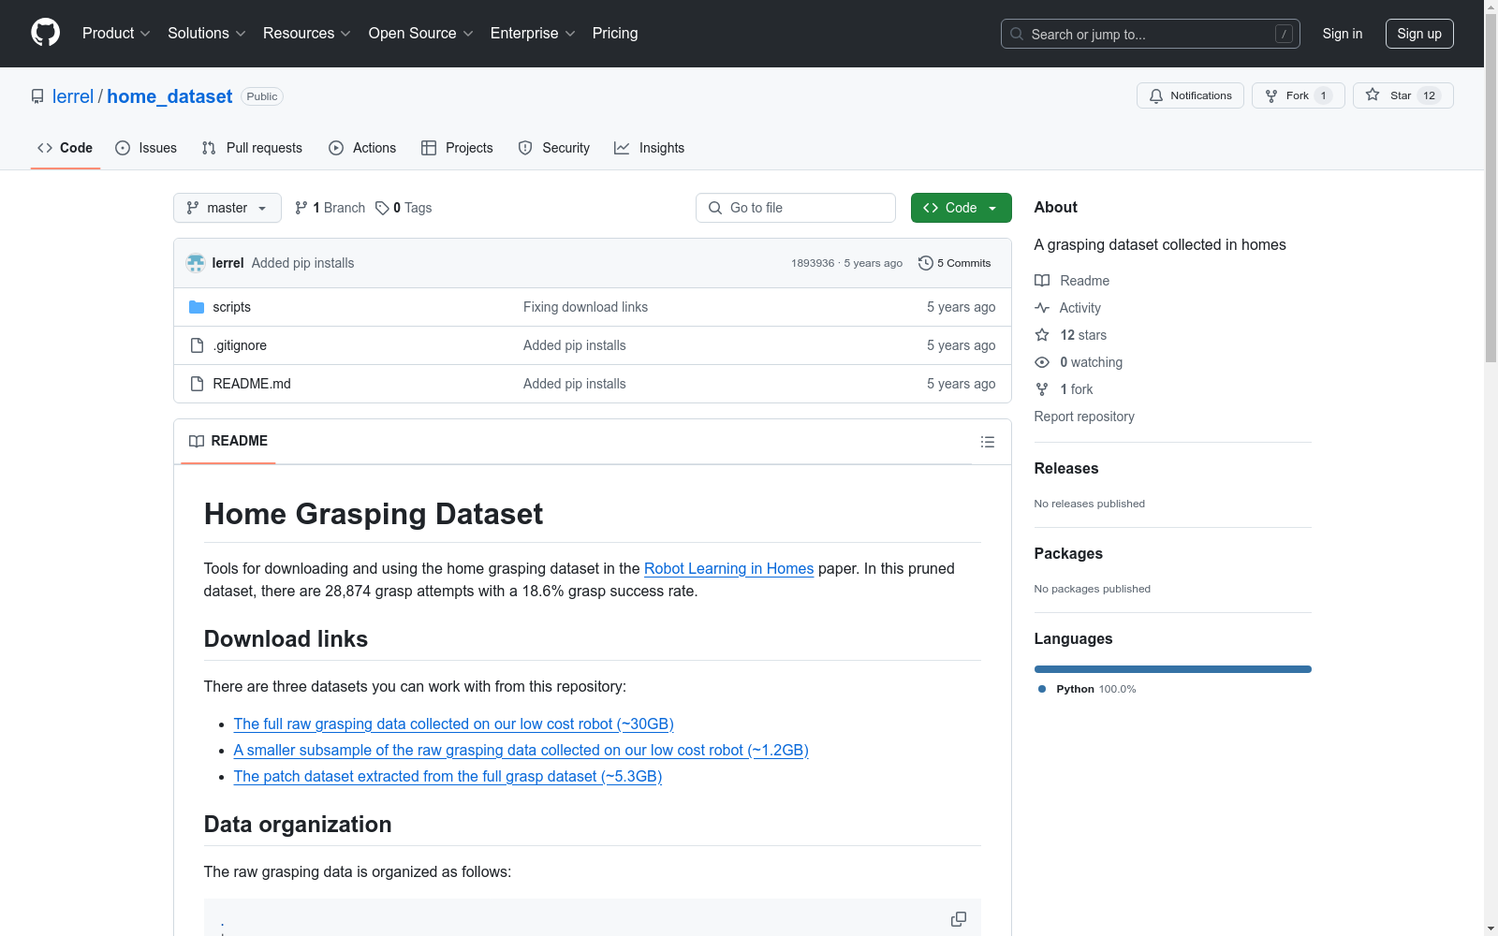Viewport: 1498px width, 936px height.
Task: Open the patch dataset (~5.3GB) link
Action: [448, 776]
